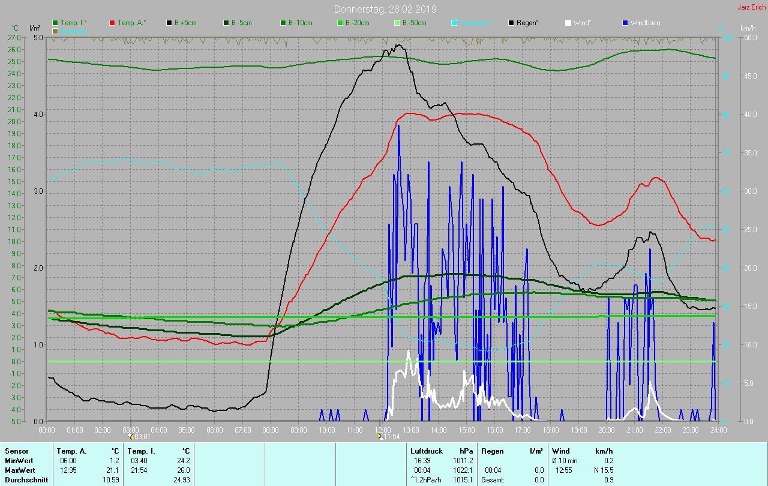Click the green Temp. I. legend square

pos(56,23)
